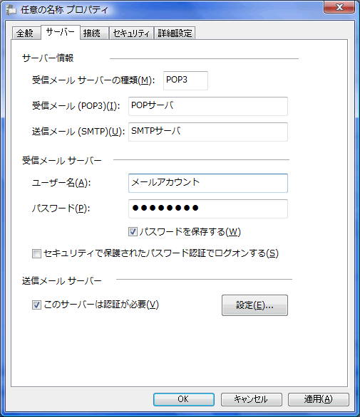Screen dimensions: 360x417
Task: Open the 接続 tab
Action: point(94,33)
